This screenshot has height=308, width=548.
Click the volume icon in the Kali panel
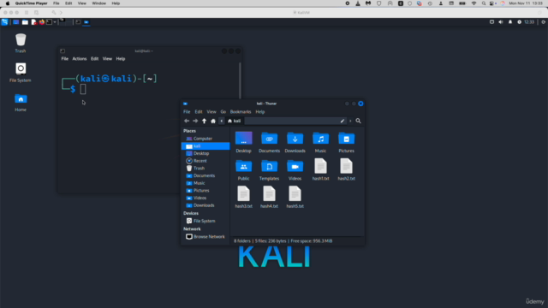(x=501, y=22)
